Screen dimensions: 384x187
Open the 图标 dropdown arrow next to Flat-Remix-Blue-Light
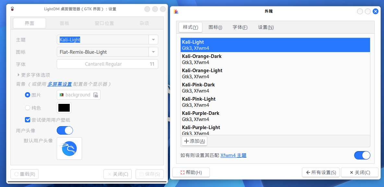click(153, 52)
